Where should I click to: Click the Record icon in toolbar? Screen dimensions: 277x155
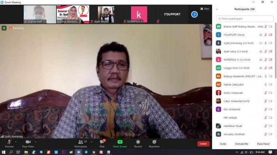[x=138, y=142]
